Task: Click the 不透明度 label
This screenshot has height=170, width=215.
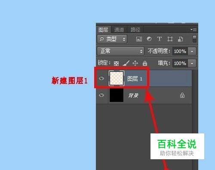Action: [159, 51]
